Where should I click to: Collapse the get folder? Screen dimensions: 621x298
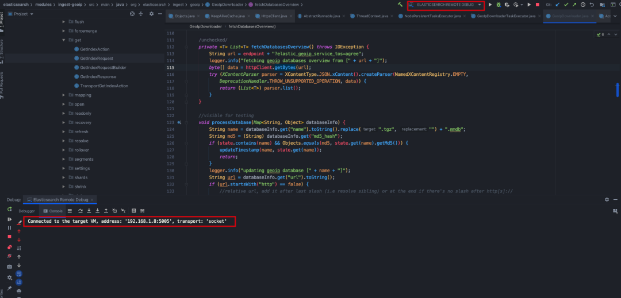[x=64, y=40]
